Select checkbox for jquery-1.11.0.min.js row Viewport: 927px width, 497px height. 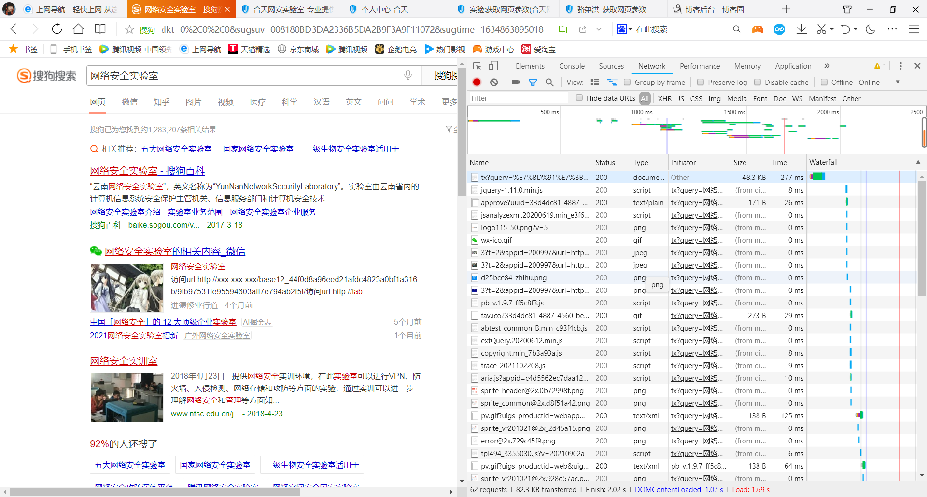[475, 190]
